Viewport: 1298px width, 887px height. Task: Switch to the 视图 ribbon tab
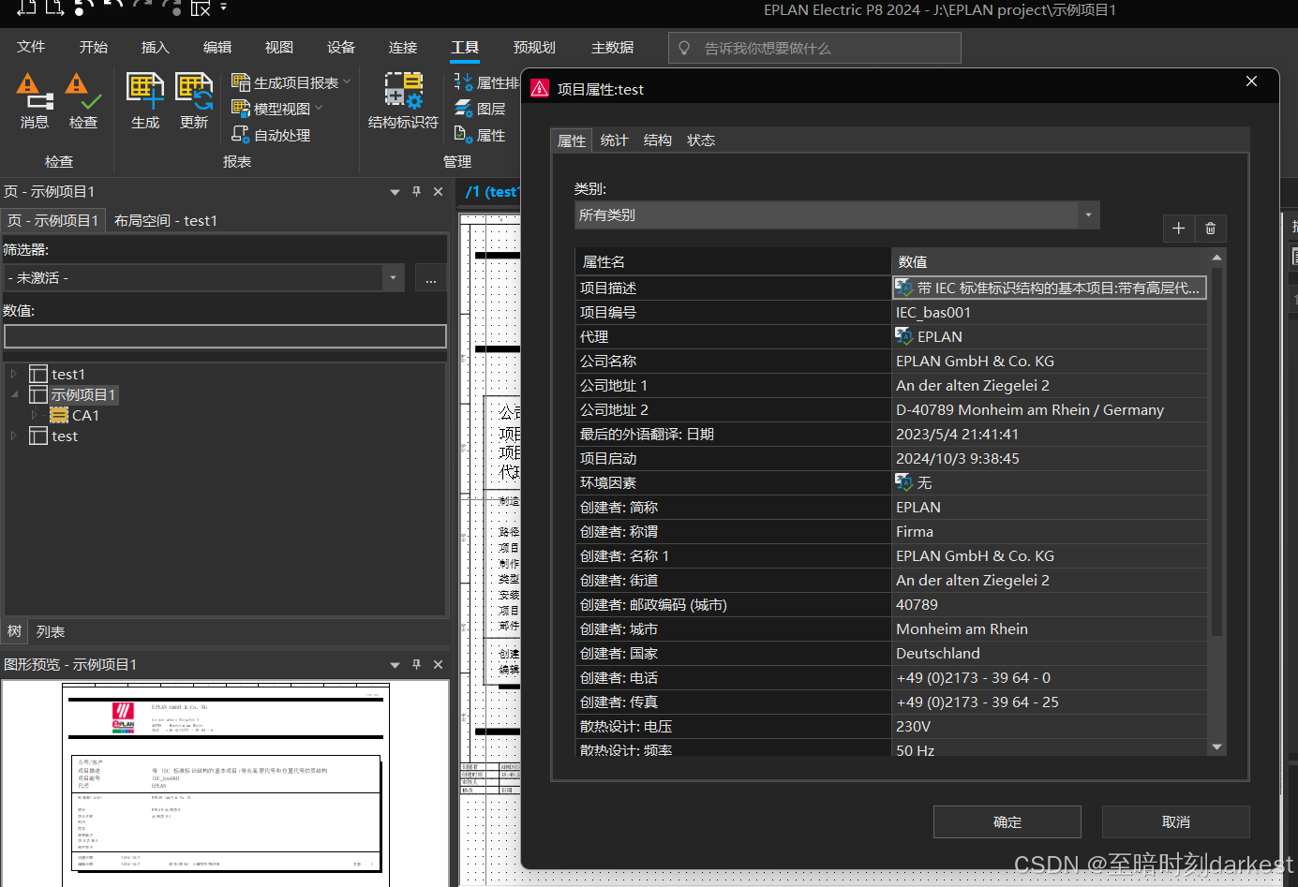(x=279, y=47)
